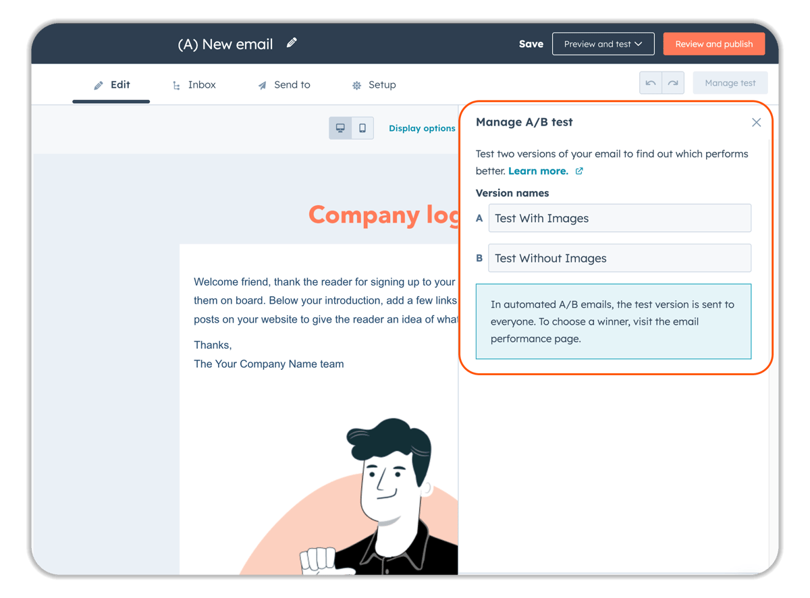Screen dimensions: 810x598
Task: Click the (A) New email title
Action: click(225, 45)
